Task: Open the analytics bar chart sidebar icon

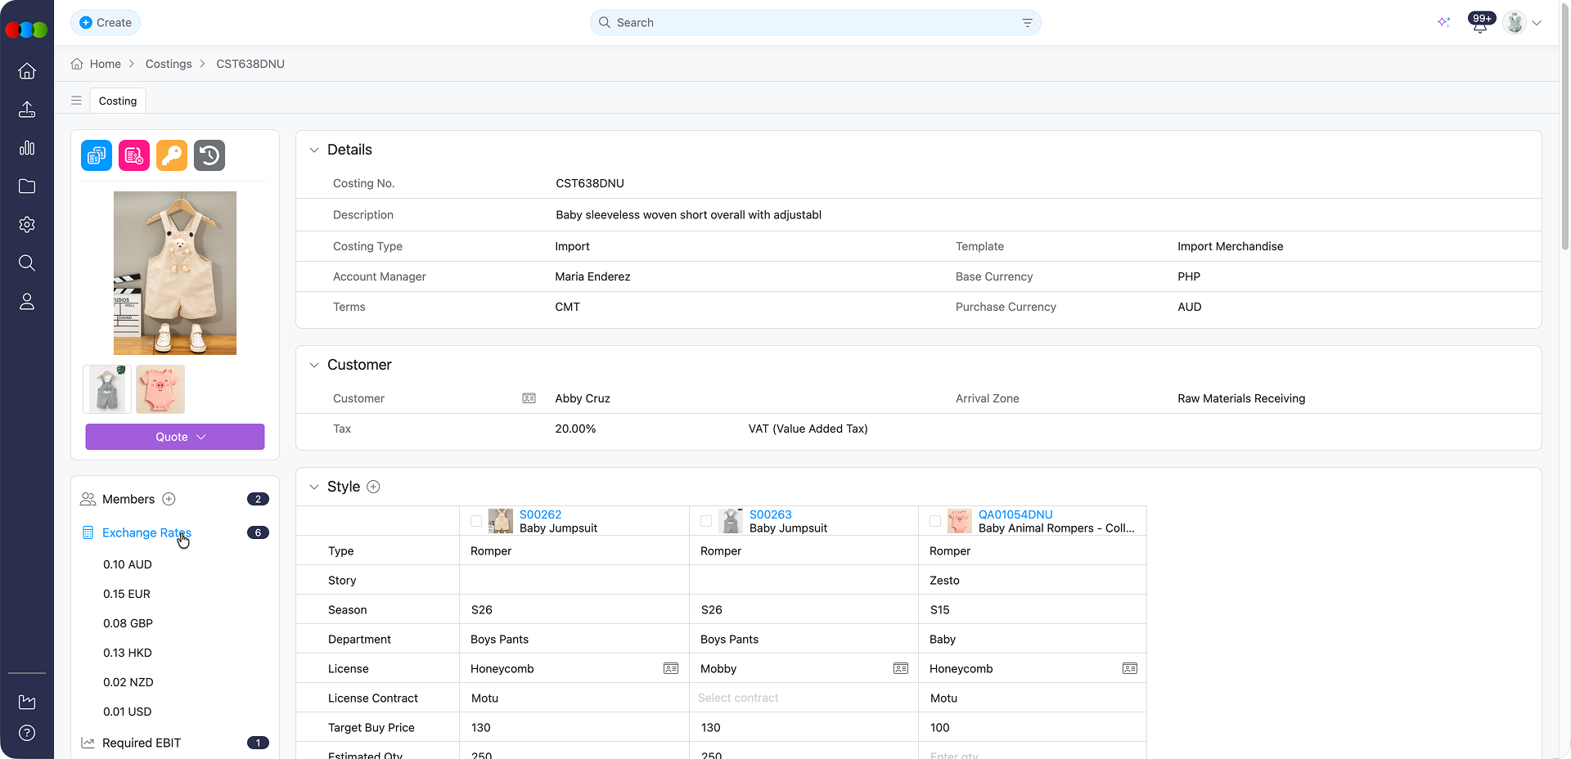Action: 27,148
